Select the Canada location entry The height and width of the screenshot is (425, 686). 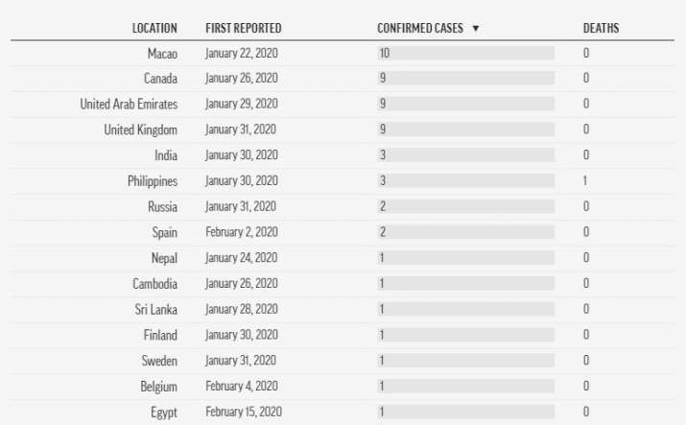pyautogui.click(x=160, y=79)
